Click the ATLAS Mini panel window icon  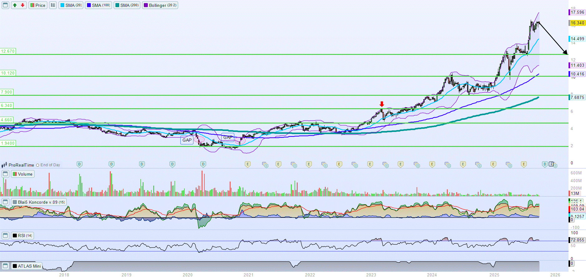[5, 266]
